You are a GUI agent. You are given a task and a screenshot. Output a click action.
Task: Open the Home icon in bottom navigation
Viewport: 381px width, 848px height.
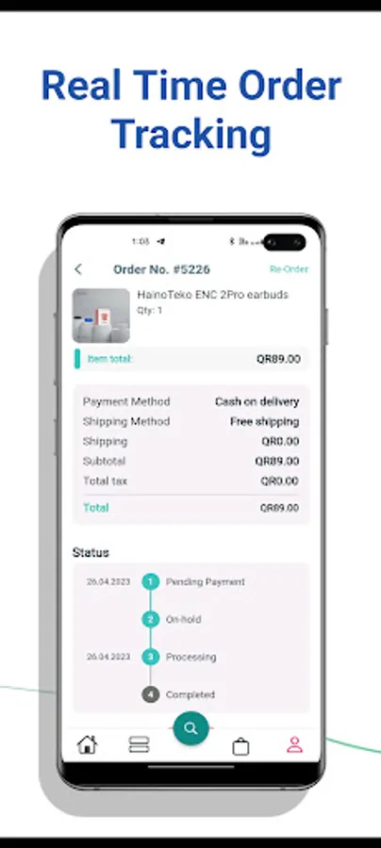87,745
